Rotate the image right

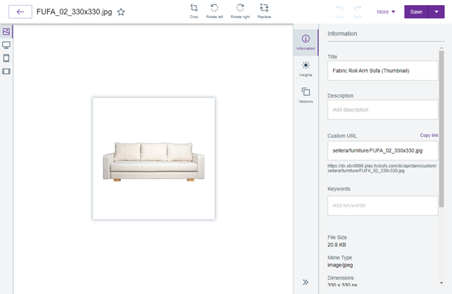[240, 11]
